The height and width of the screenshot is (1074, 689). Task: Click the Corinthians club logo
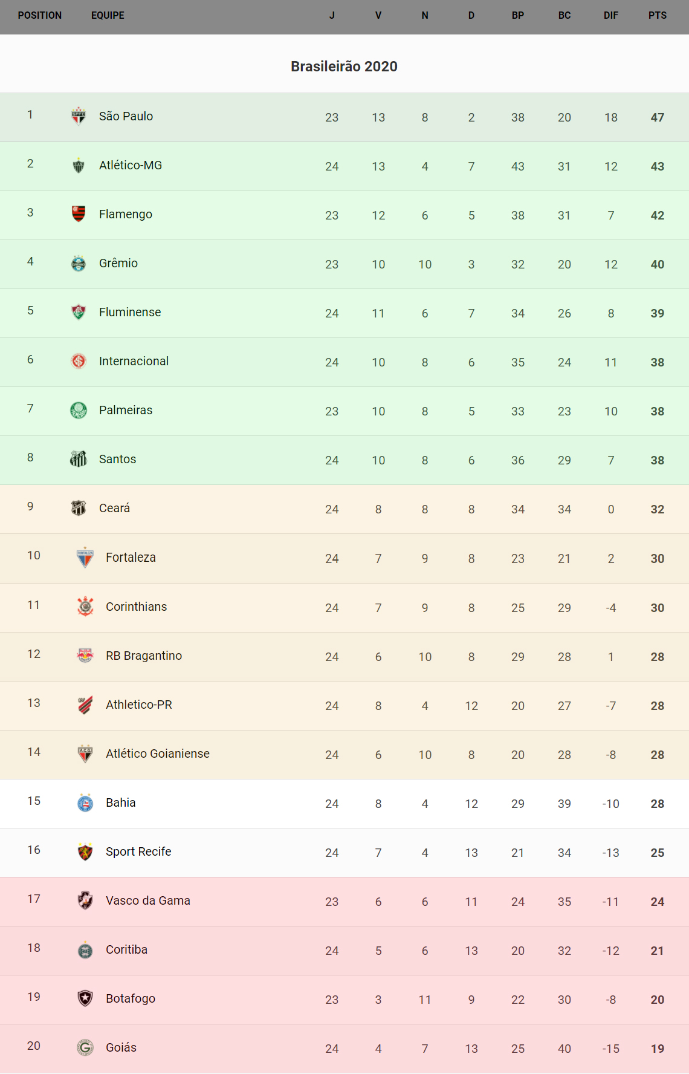(x=85, y=607)
